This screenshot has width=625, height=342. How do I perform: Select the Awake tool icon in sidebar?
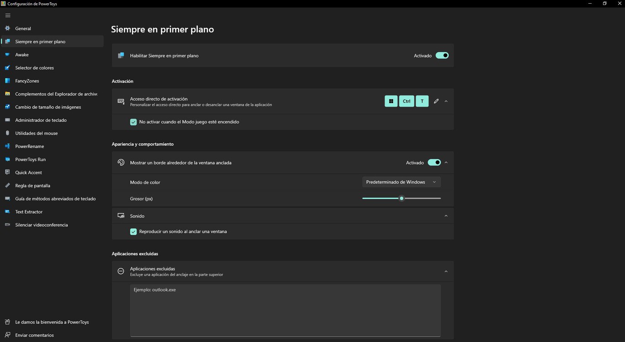point(7,54)
